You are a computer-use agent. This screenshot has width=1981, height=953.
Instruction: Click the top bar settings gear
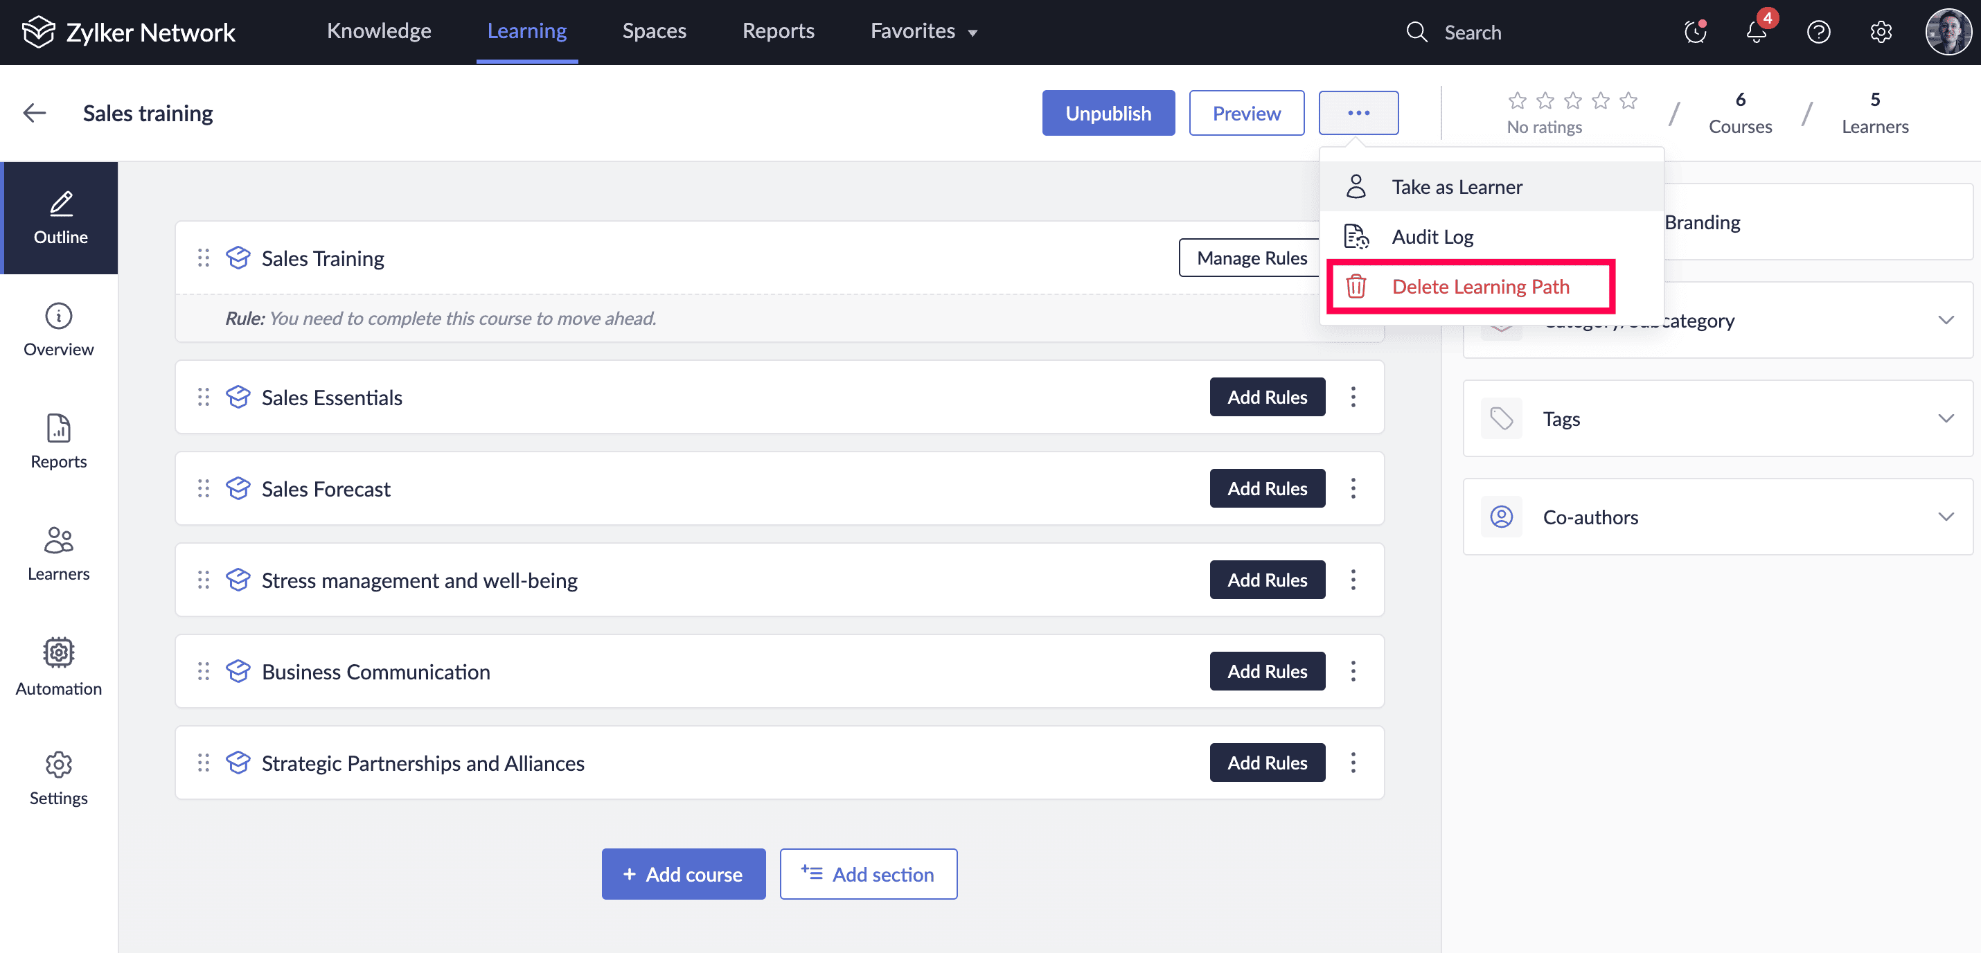coord(1881,33)
